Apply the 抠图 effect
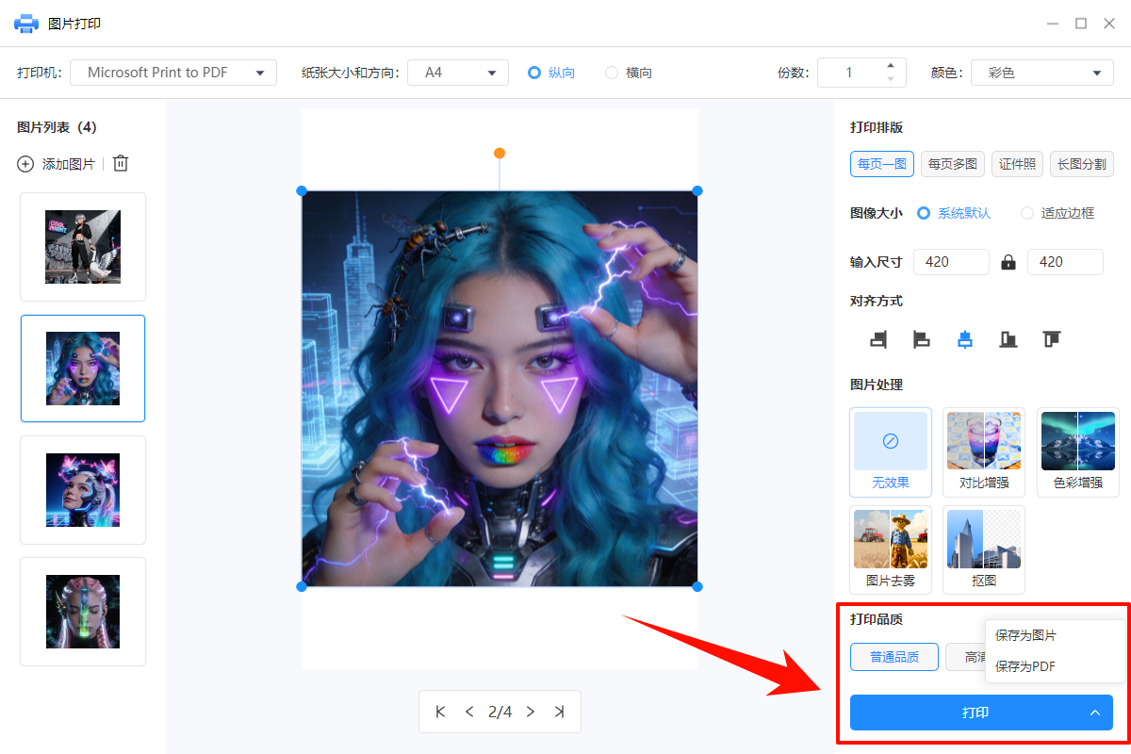1131x754 pixels. pyautogui.click(x=983, y=549)
